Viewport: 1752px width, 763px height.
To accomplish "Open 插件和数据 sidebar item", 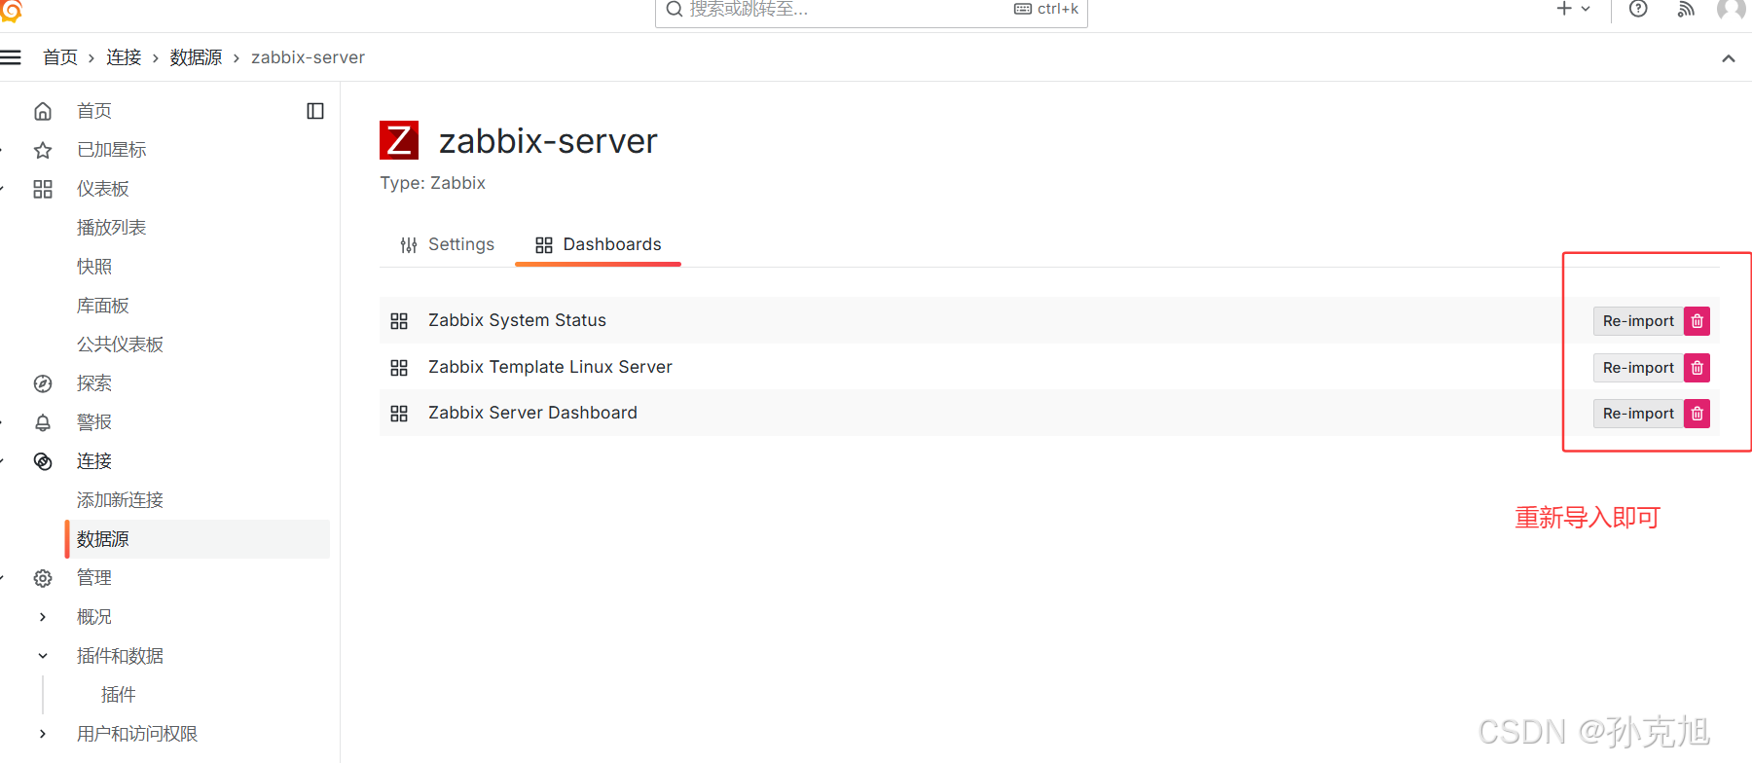I will 121,656.
